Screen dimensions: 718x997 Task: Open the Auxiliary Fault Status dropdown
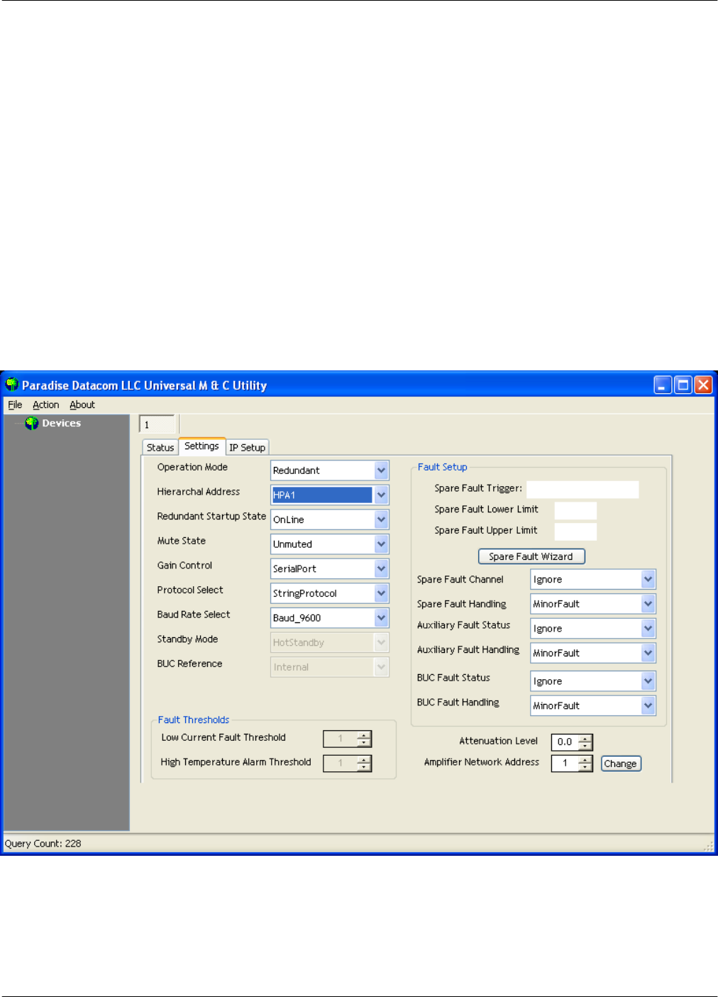[x=648, y=628]
